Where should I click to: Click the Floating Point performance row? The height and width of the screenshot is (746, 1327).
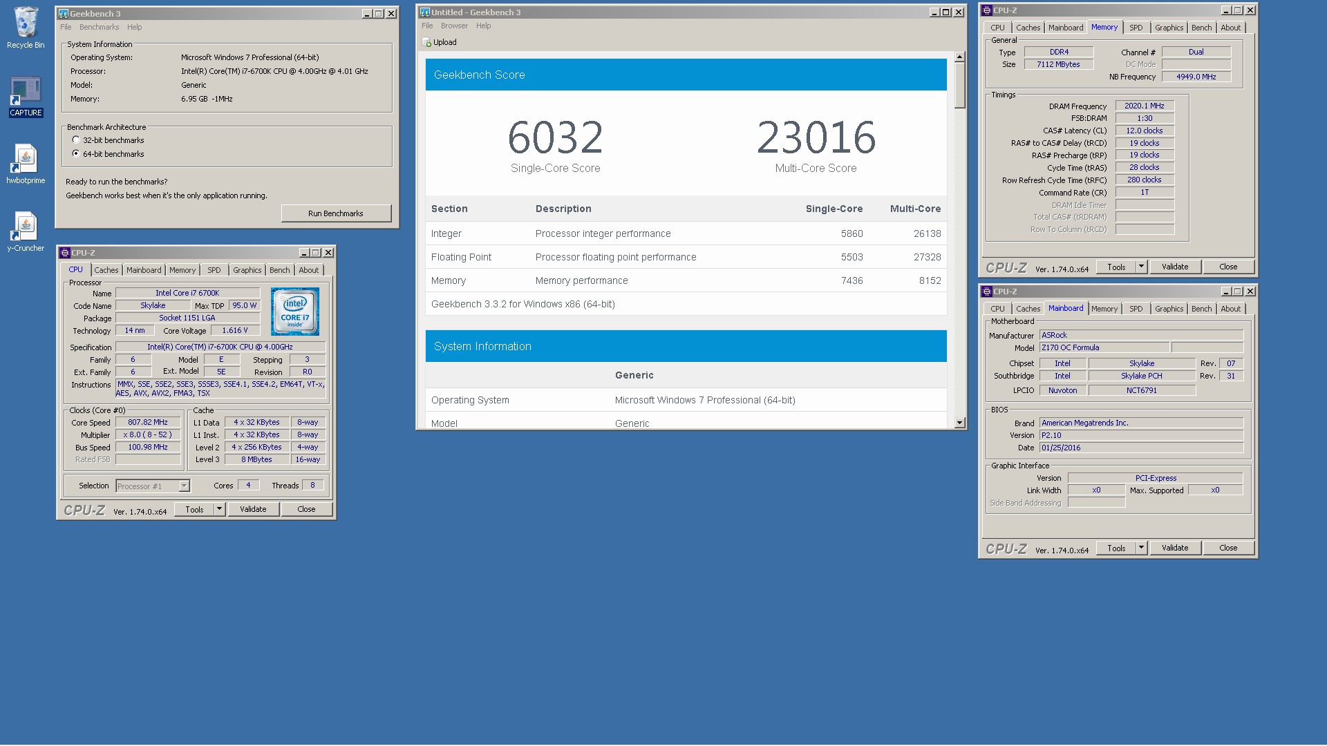(686, 257)
